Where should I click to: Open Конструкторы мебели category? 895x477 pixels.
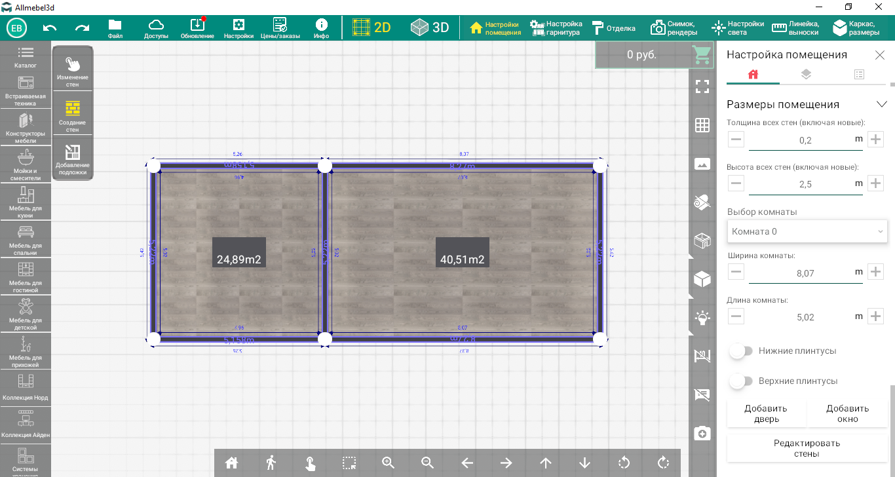click(26, 128)
